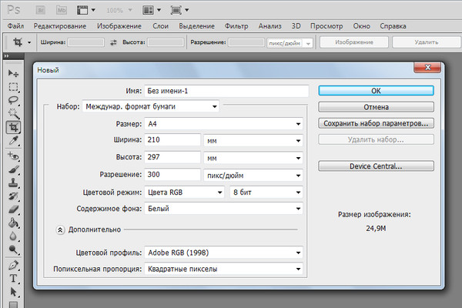
Task: Click the Отмена button
Action: 376,107
